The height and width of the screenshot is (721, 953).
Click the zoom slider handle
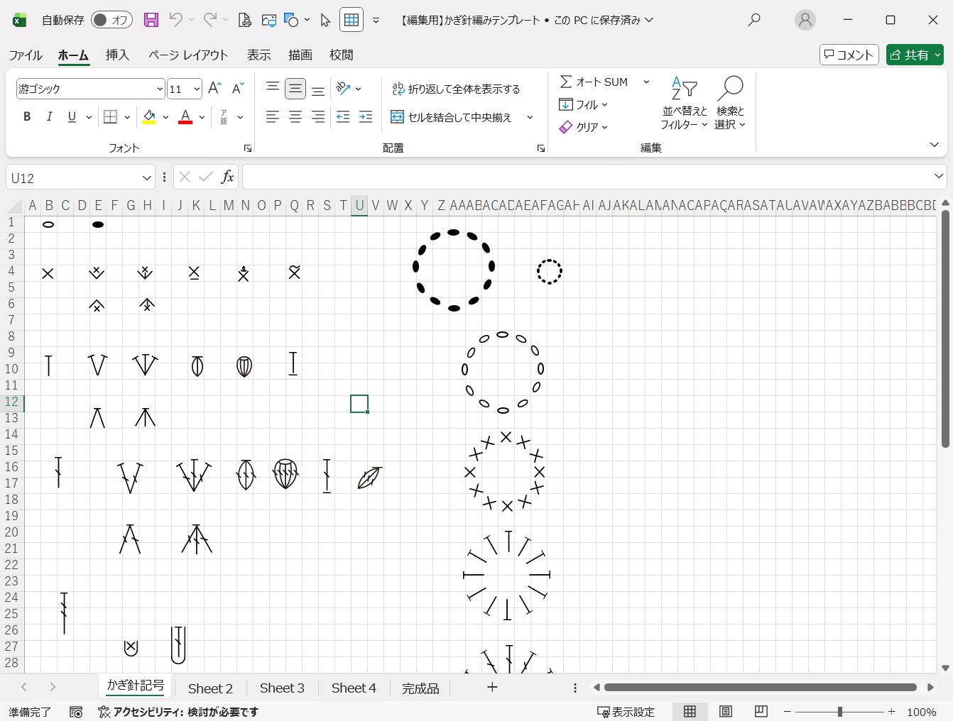[839, 712]
